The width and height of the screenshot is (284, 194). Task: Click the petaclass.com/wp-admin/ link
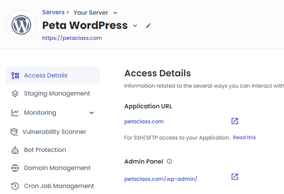coord(161,179)
